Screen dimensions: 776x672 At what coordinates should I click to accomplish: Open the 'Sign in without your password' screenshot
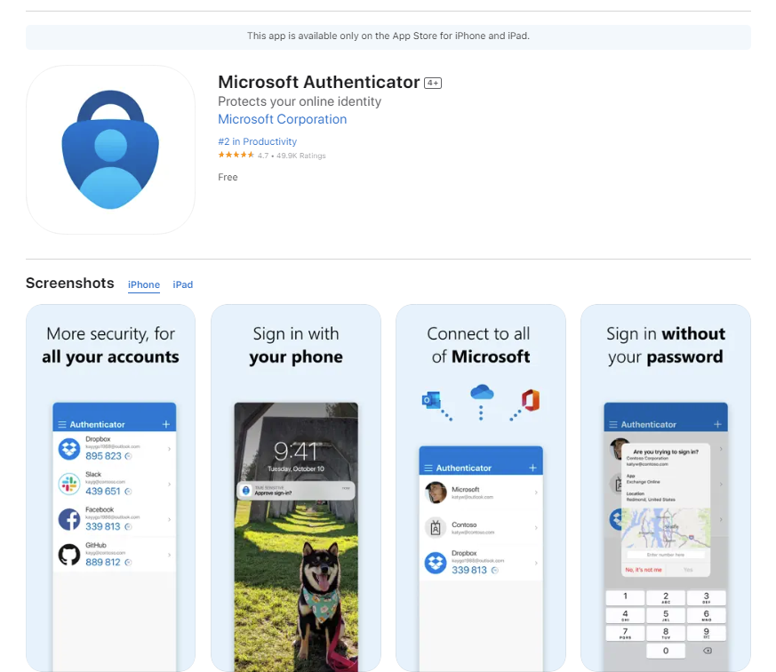tap(665, 487)
